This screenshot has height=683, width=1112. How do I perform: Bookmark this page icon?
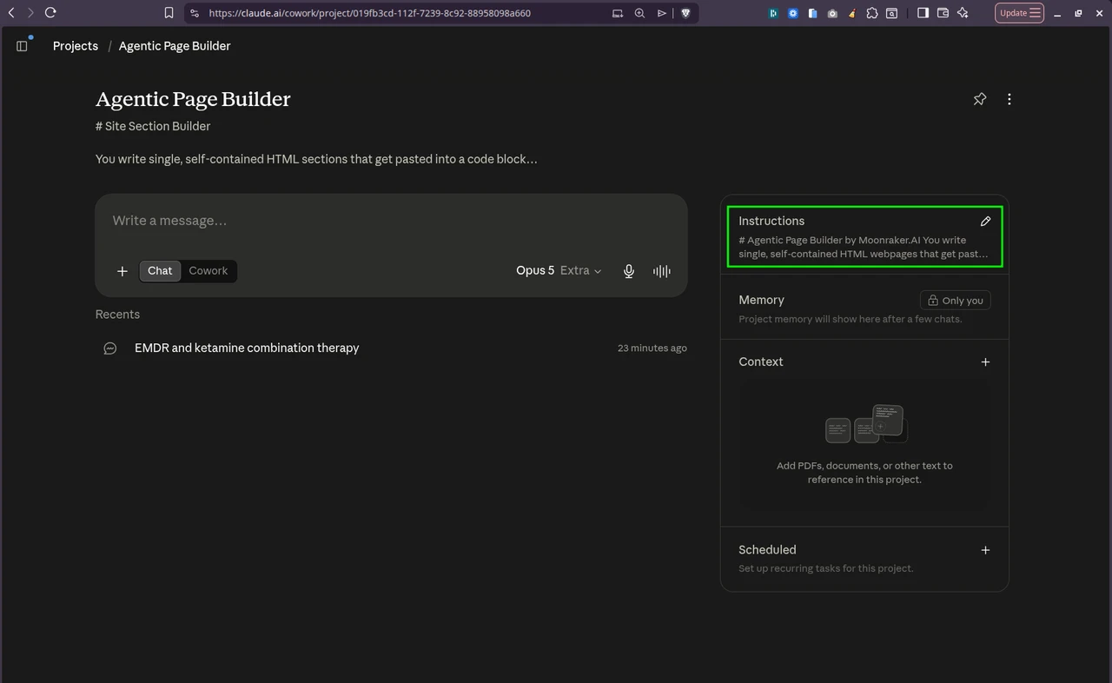click(x=169, y=13)
